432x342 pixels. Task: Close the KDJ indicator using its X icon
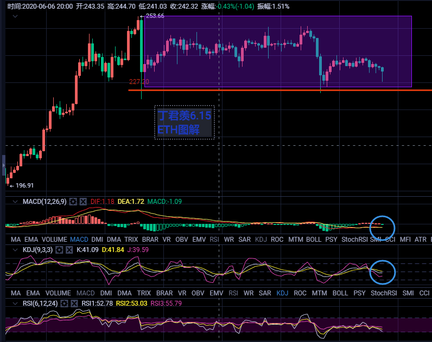[69, 250]
